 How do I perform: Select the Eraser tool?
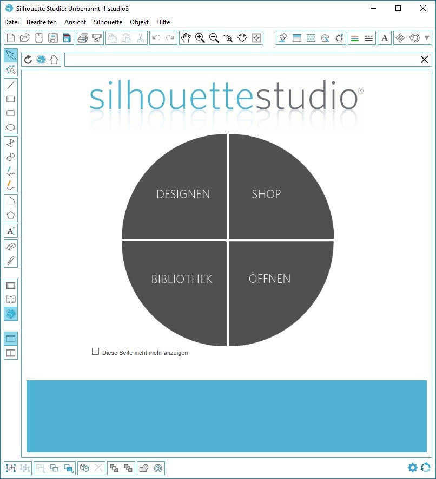pos(11,246)
